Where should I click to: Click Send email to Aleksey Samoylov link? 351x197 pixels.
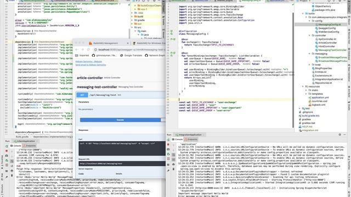[x=90, y=65]
